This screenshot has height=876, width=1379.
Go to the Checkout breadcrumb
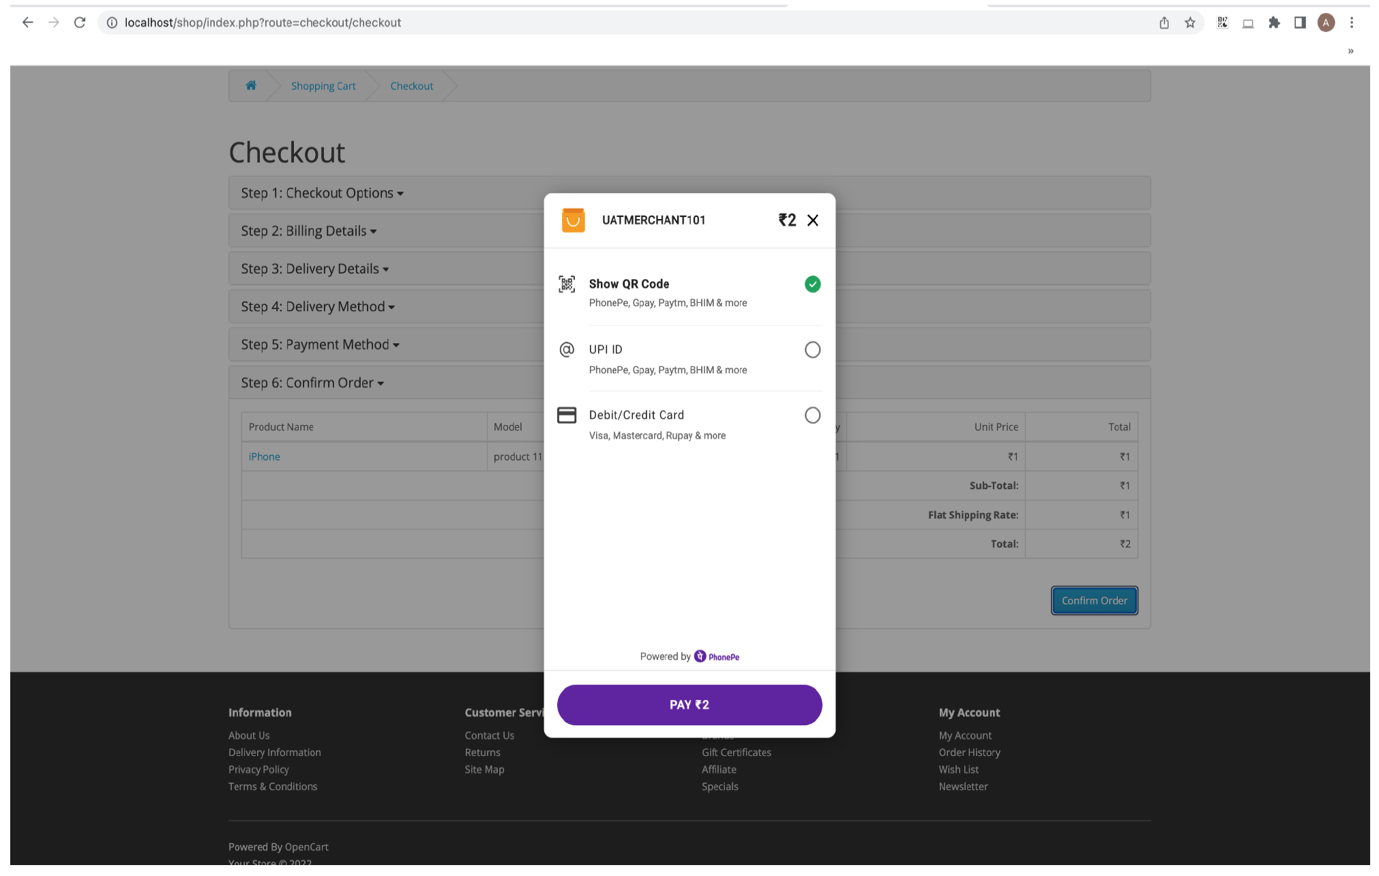point(411,86)
